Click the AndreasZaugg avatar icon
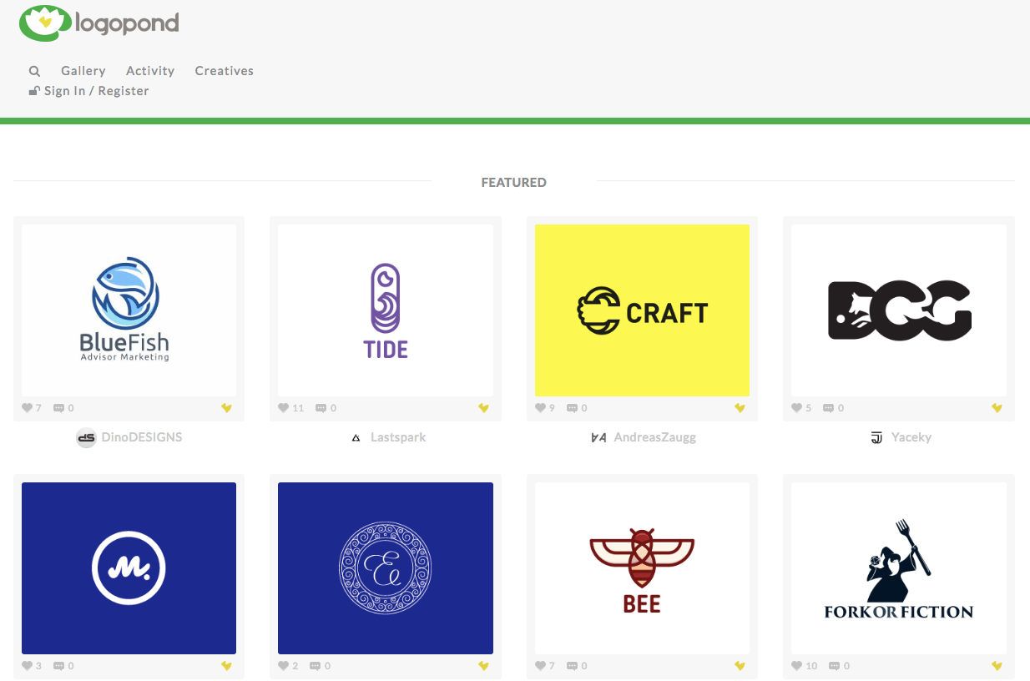Screen dimensions: 1030x681 (x=599, y=436)
